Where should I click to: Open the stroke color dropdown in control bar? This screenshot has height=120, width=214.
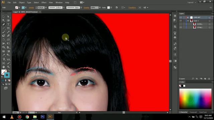click(26, 8)
